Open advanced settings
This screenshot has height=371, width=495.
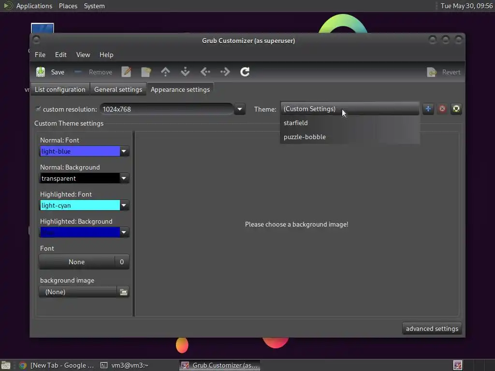(432, 328)
